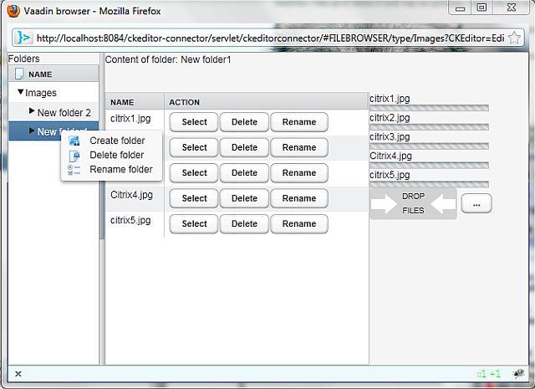Select citrix1.jpg with Select button
This screenshot has height=389, width=535.
[194, 122]
